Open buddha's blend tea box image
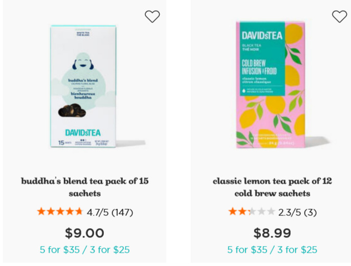The height and width of the screenshot is (266, 351). (x=83, y=86)
